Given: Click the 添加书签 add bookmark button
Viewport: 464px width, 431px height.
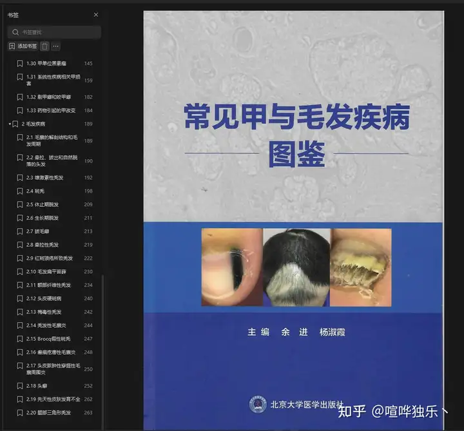Looking at the screenshot, I should pos(23,46).
